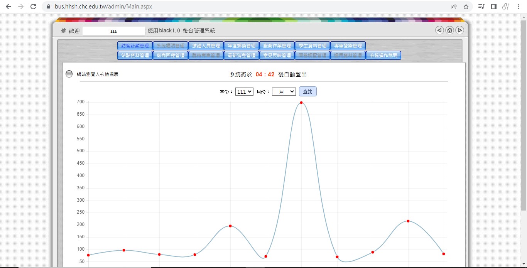Select 意見反映管理 button
The width and height of the screenshot is (527, 268).
(277, 56)
